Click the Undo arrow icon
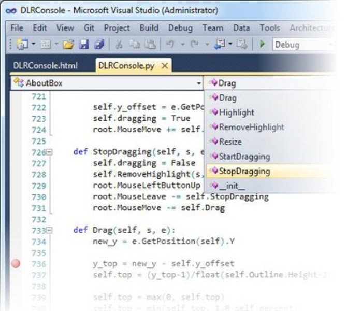 pos(170,44)
